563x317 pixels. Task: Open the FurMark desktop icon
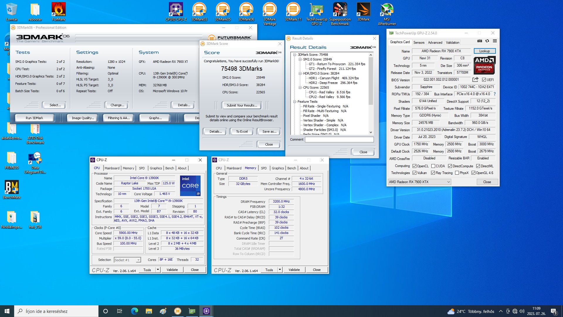pyautogui.click(x=59, y=12)
